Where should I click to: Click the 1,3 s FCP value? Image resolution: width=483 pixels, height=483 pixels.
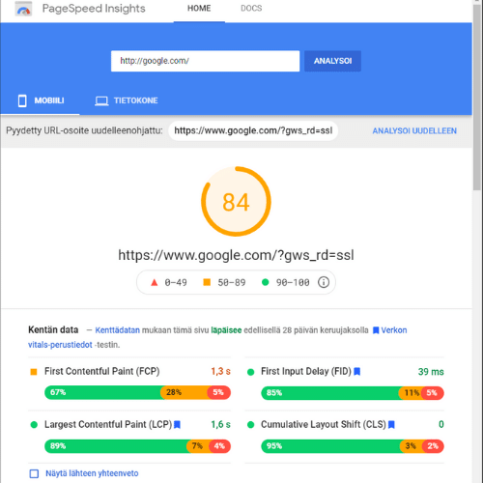(221, 372)
